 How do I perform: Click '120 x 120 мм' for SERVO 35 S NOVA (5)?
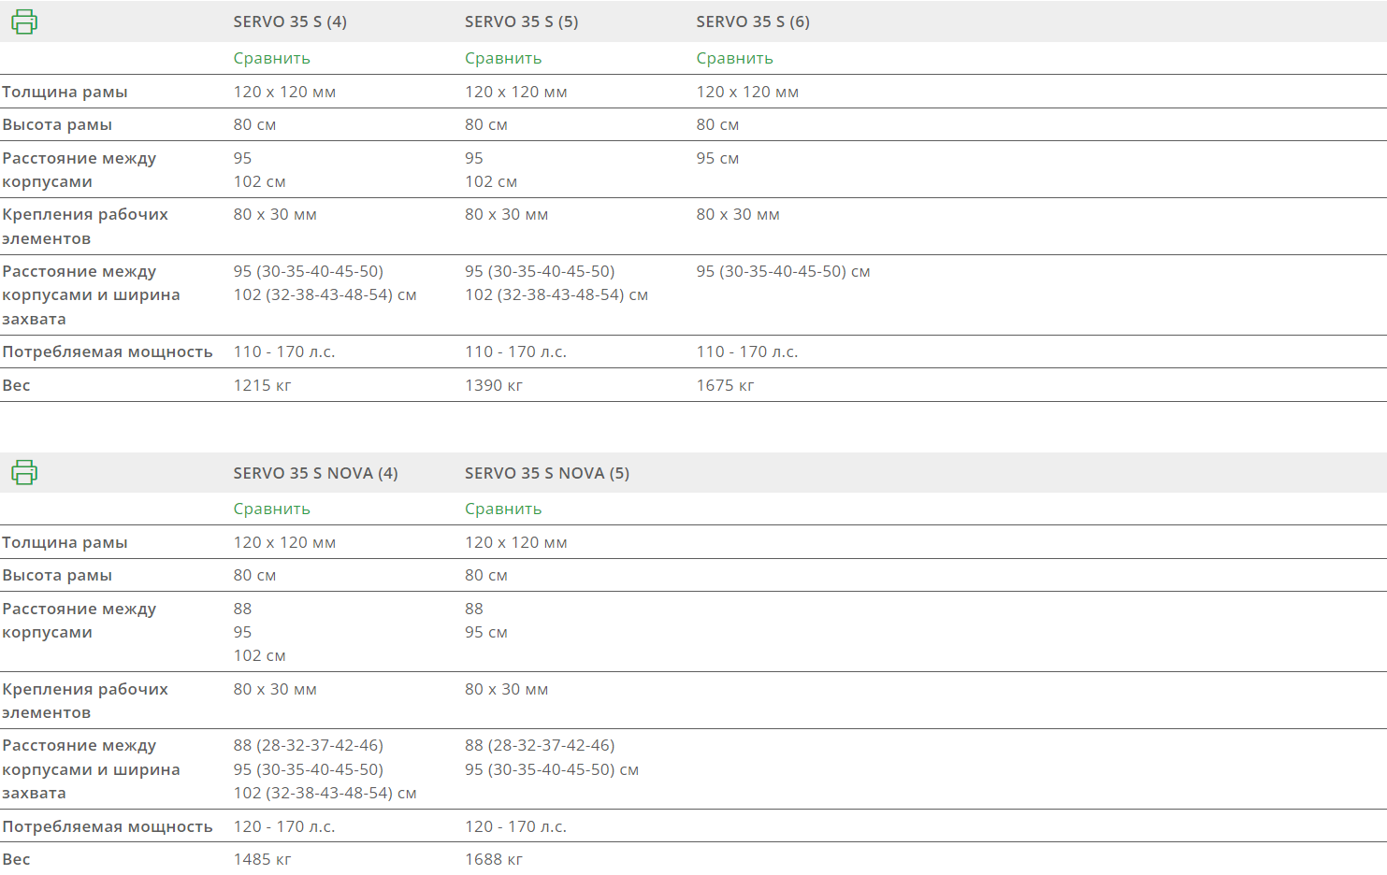[x=515, y=542]
